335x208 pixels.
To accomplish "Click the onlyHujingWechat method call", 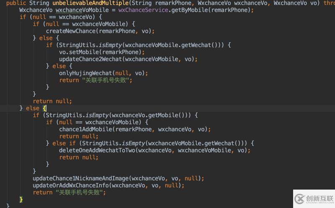I will point(85,73).
